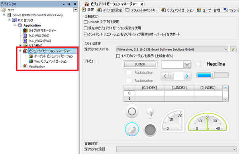This screenshot has width=239, height=154.
Task: Close the デバイス panel
Action: point(75,4)
